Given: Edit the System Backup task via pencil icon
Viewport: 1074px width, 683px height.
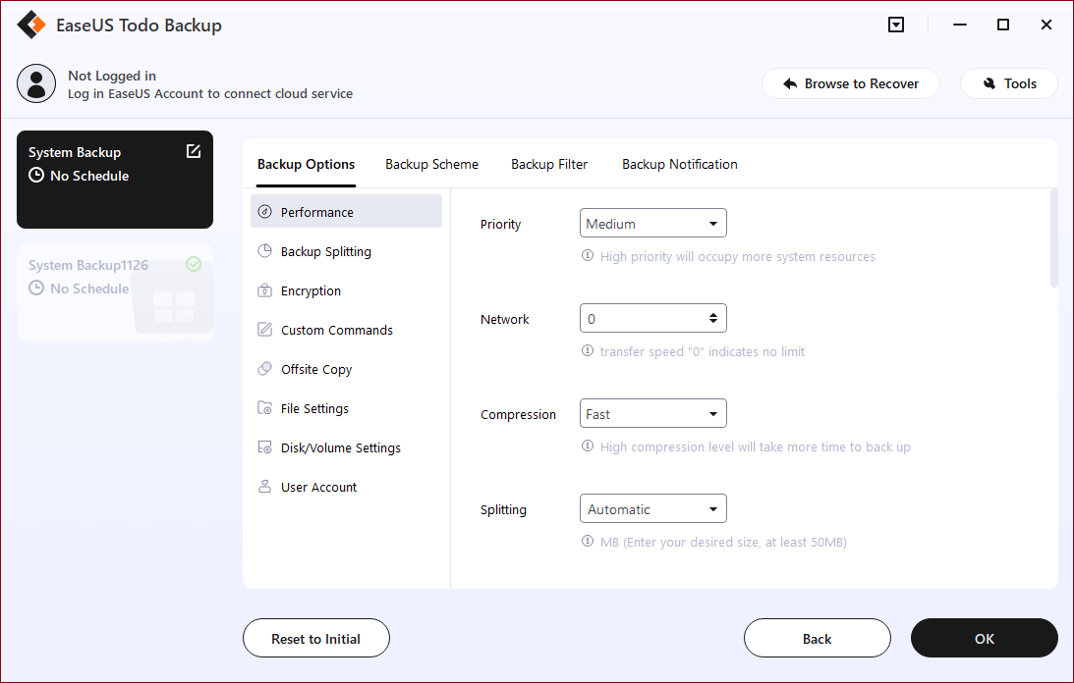Looking at the screenshot, I should click(x=194, y=151).
